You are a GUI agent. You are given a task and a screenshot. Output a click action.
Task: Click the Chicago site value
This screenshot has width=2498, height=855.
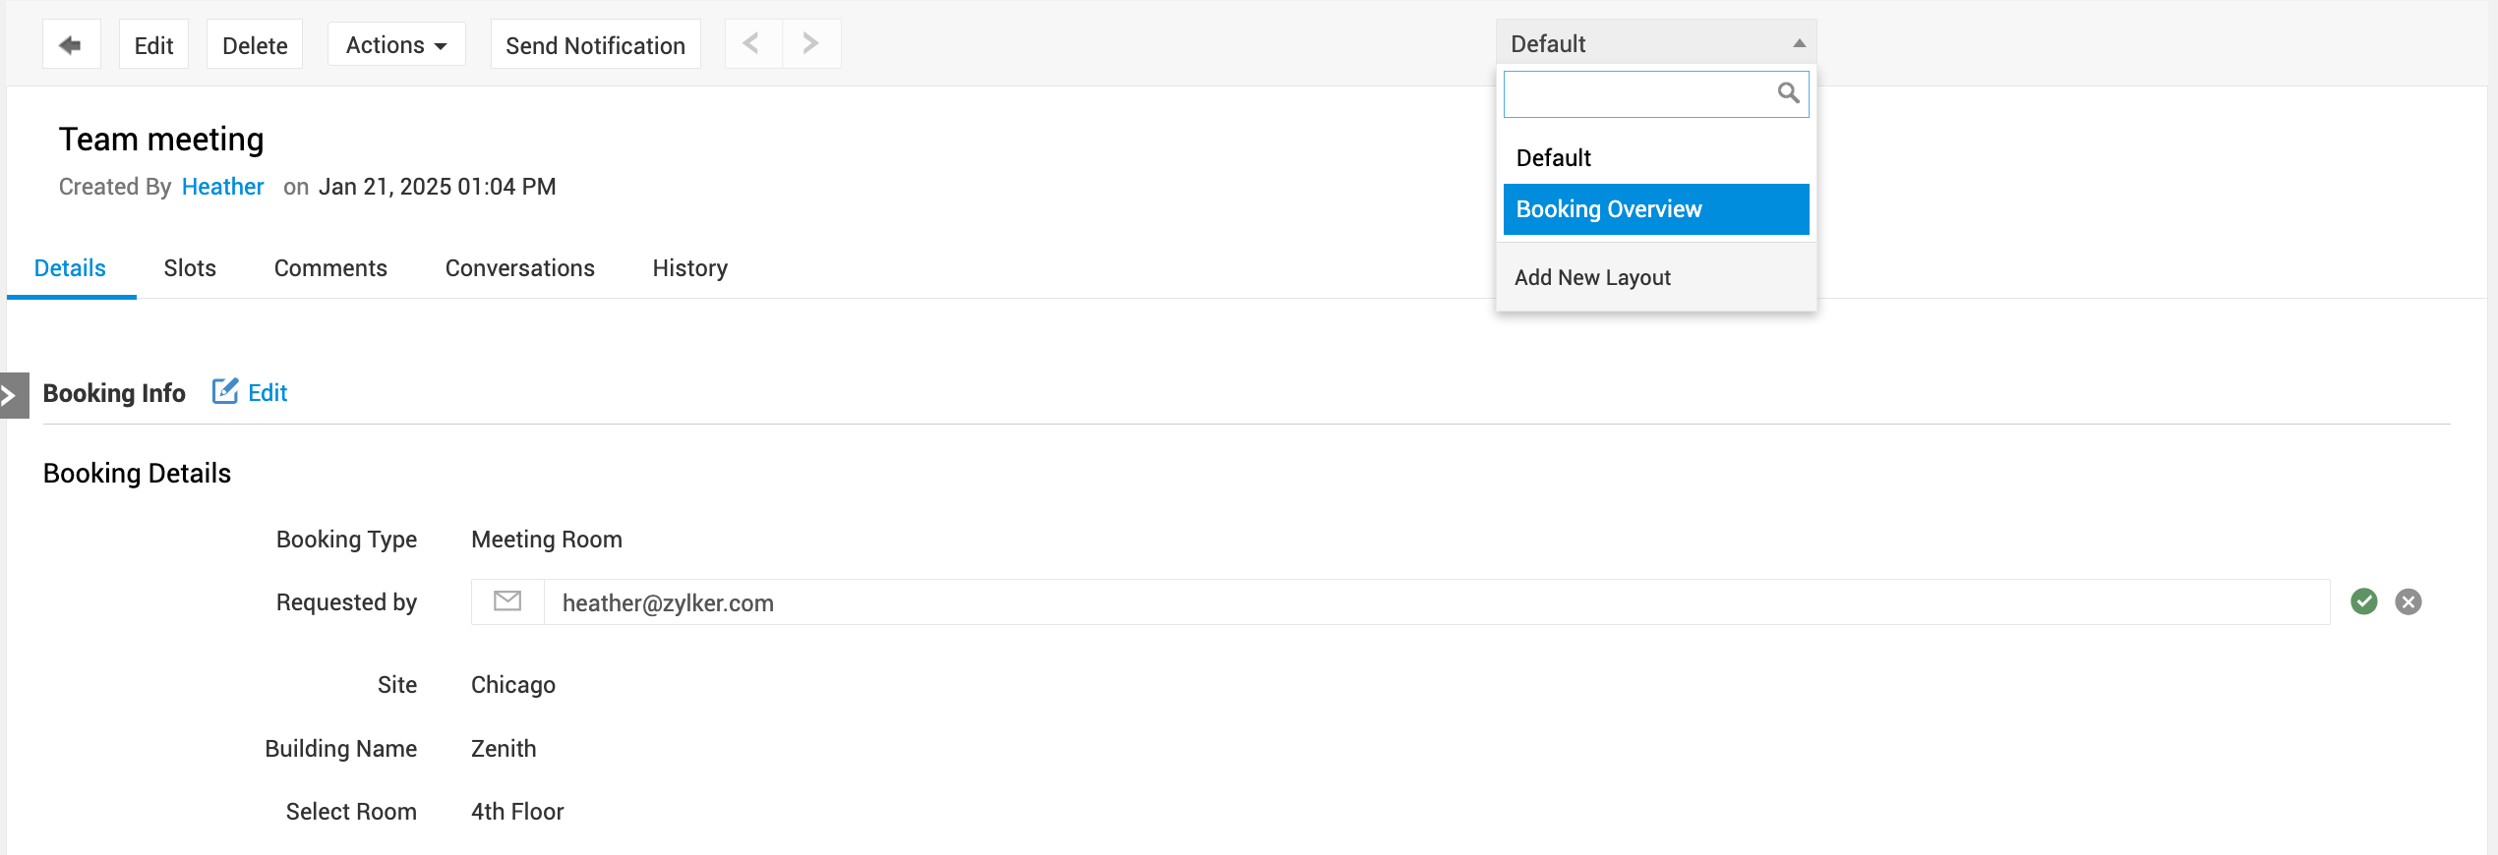(x=513, y=685)
